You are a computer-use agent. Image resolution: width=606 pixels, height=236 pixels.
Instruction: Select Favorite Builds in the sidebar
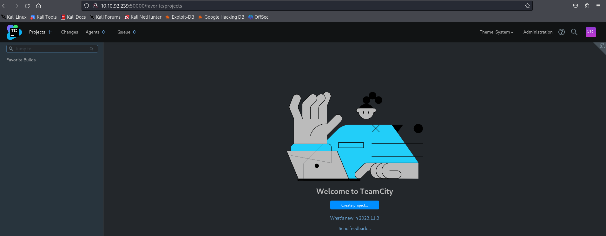tap(21, 60)
